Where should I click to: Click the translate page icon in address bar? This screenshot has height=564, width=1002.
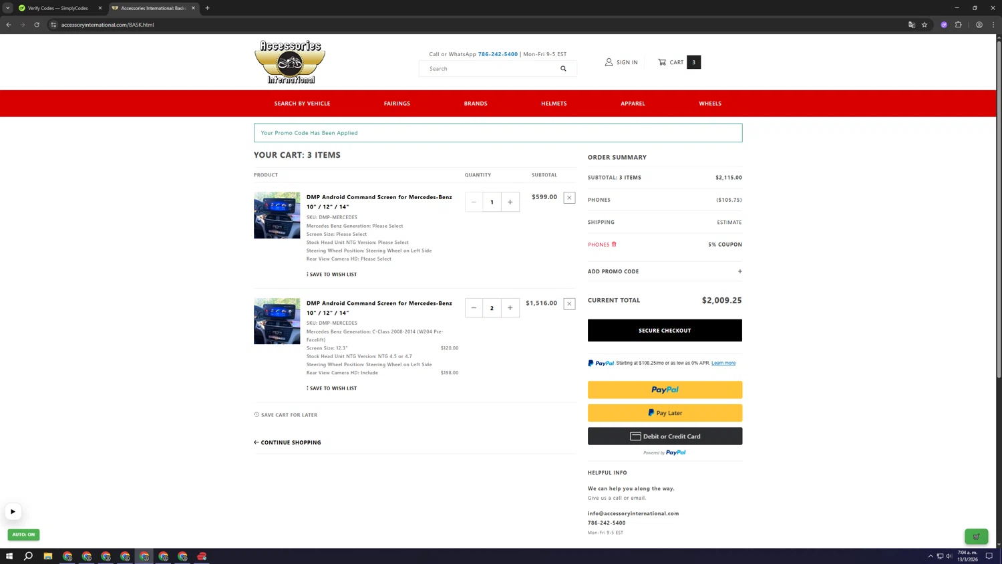pyautogui.click(x=912, y=25)
